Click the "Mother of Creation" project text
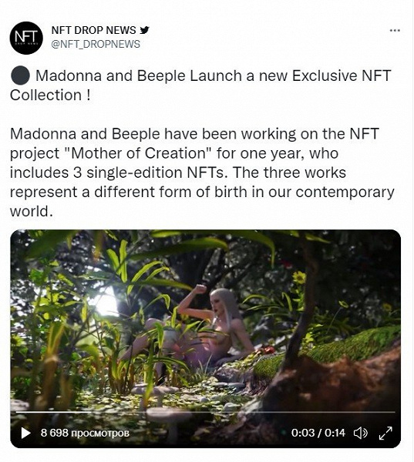Viewport: 414px width, 462px height. [138, 153]
